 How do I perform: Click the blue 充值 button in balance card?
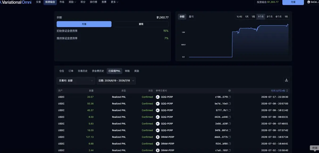84,24
